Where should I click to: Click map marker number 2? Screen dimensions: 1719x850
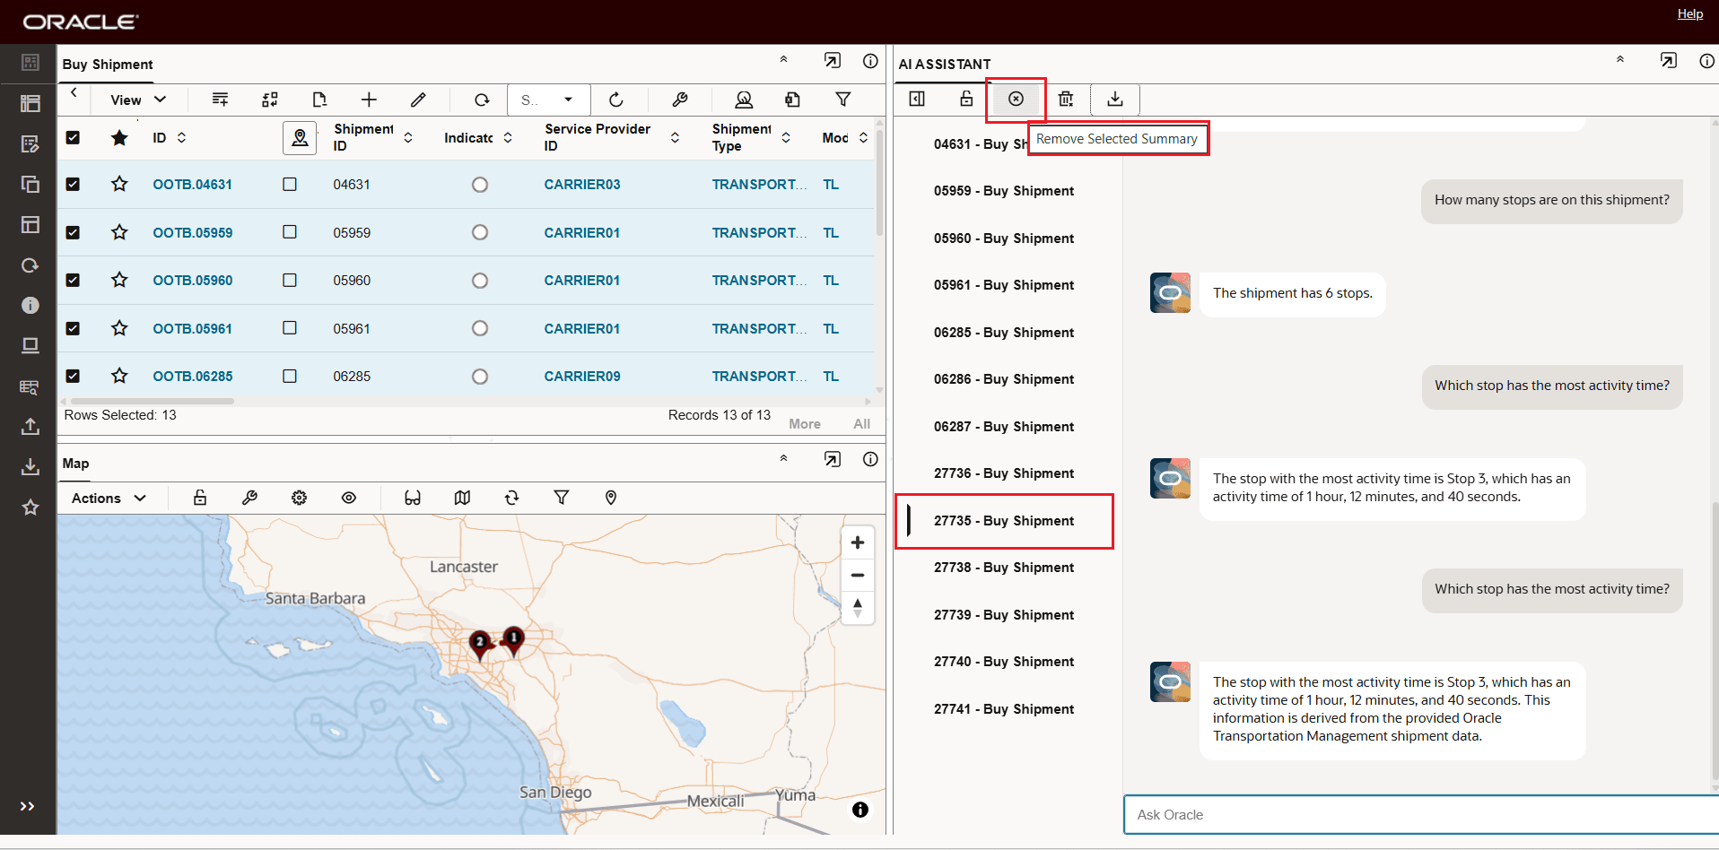[x=481, y=644]
